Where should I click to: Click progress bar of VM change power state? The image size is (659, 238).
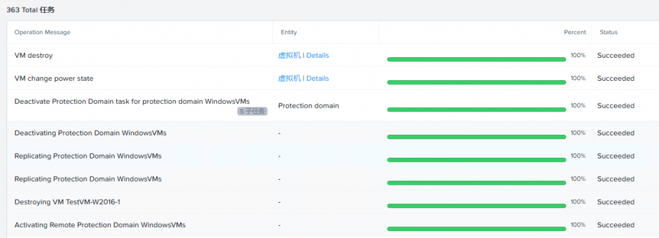pos(477,83)
